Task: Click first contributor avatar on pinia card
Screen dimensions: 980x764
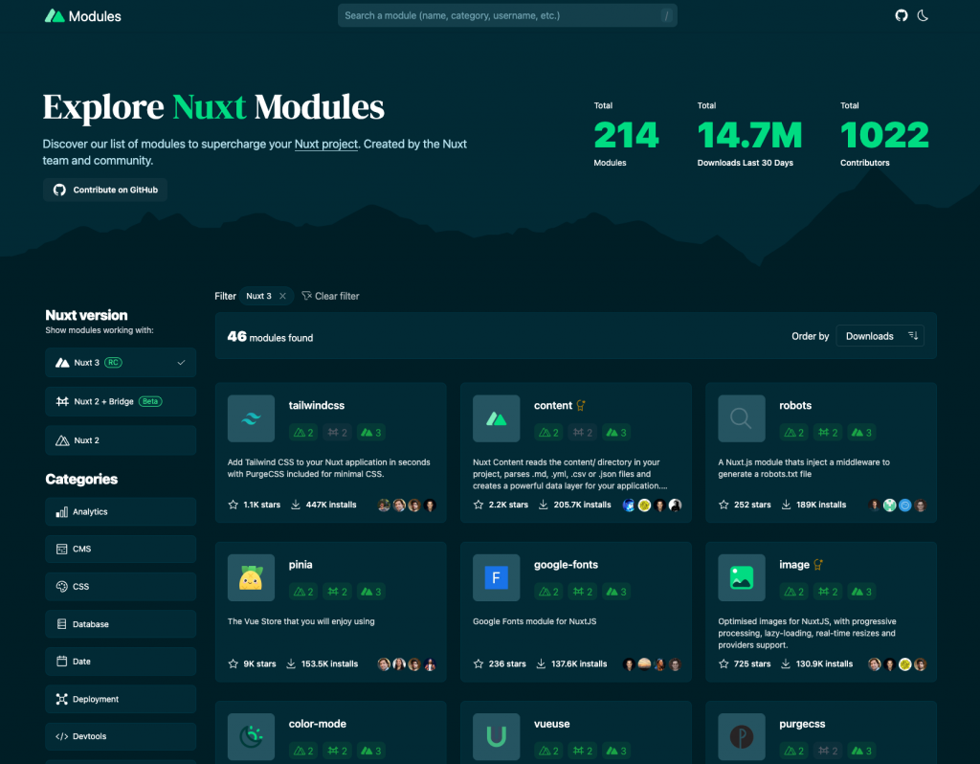Action: click(384, 664)
